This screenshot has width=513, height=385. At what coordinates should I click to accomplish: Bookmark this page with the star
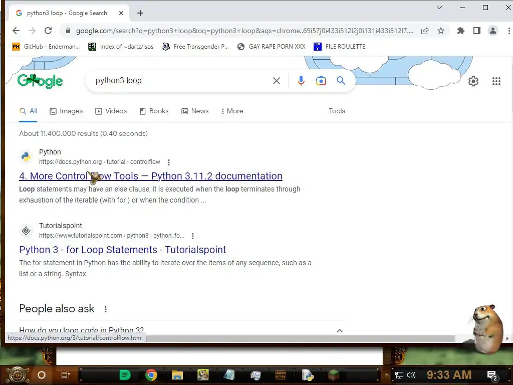tap(441, 31)
